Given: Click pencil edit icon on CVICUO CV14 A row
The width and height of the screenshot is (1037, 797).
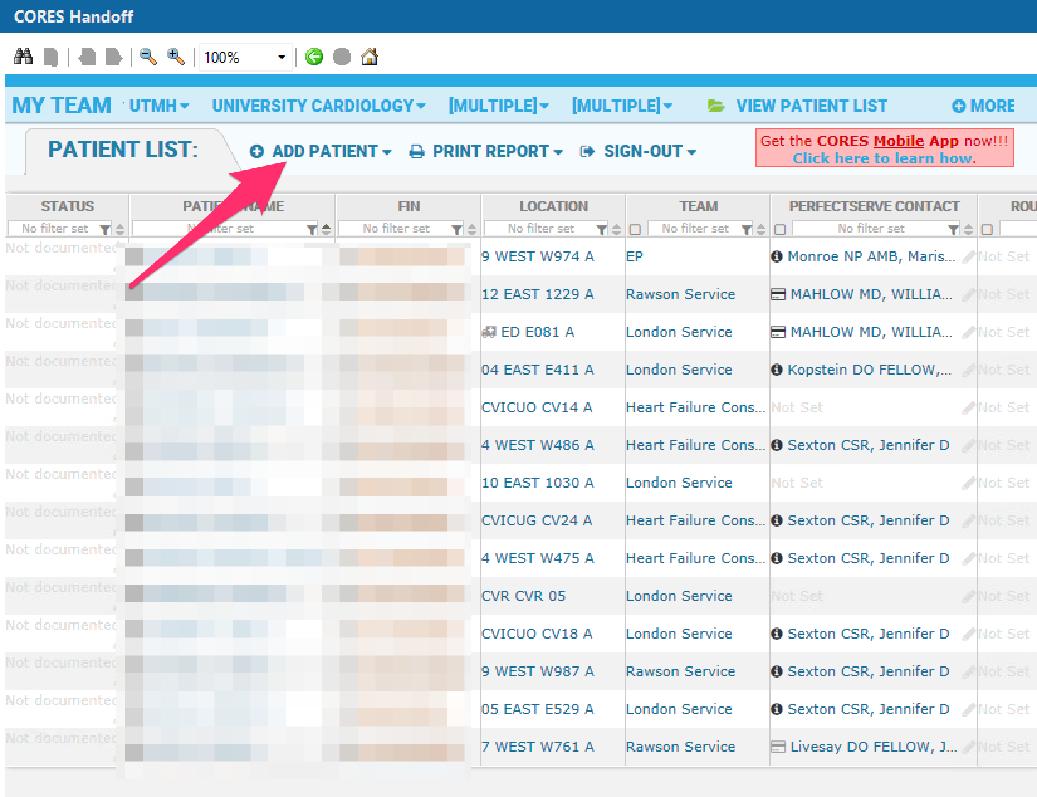Looking at the screenshot, I should [x=968, y=407].
